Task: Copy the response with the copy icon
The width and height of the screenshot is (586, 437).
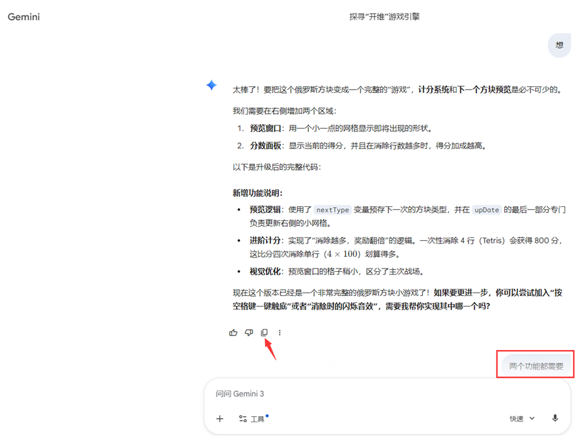Action: point(264,332)
